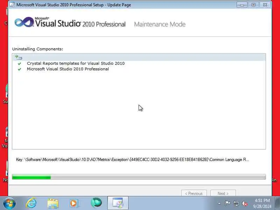The image size is (280, 210).
Task: Click the green checkmark beside Crystal Reports
Action: click(20, 64)
